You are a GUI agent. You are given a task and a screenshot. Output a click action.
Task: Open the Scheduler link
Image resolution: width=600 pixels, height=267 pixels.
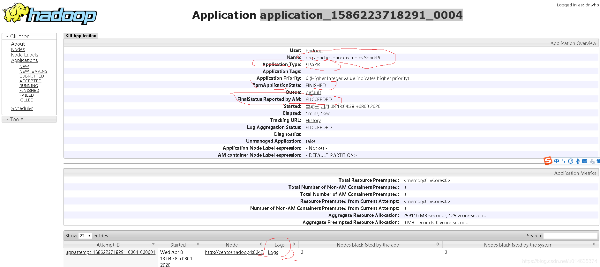tap(22, 108)
